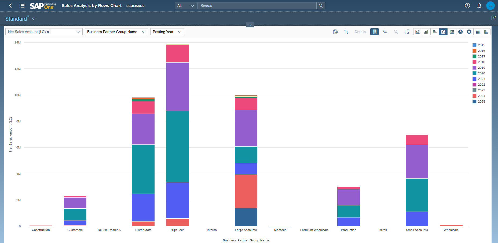Open the main navigation menu

click(x=22, y=6)
